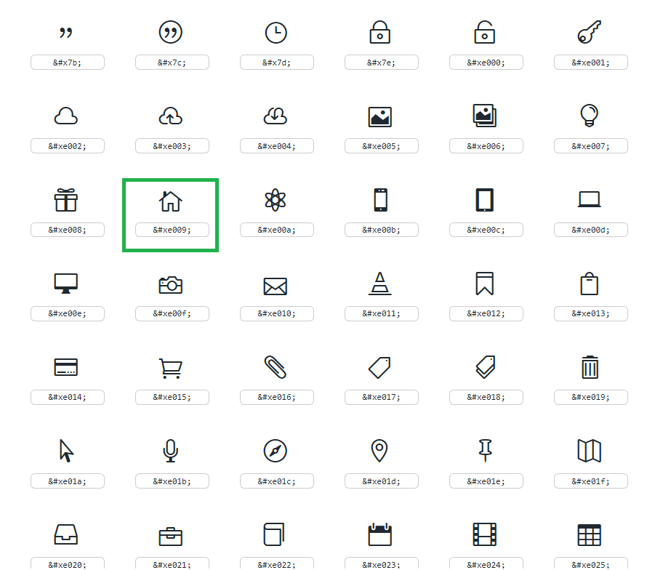Click the double tags icon
The height and width of the screenshot is (570, 663).
[485, 366]
